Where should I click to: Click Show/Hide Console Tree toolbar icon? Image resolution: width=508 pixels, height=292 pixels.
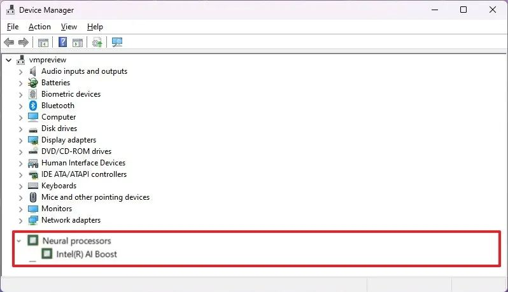coord(43,43)
